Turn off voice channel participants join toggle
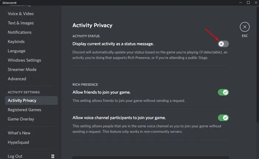Image resolution: width=259 pixels, height=159 pixels. pos(223,118)
